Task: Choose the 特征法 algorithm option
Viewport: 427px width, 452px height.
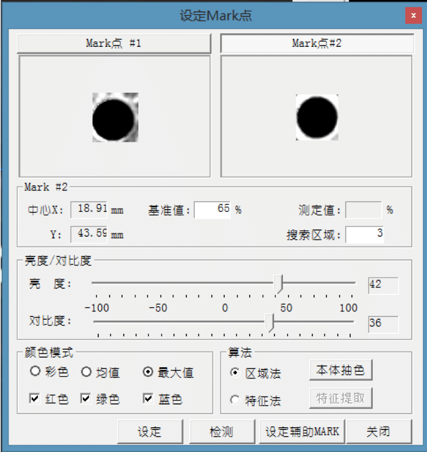Action: tap(235, 401)
